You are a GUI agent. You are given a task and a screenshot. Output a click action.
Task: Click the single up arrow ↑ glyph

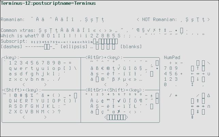pos(198,68)
